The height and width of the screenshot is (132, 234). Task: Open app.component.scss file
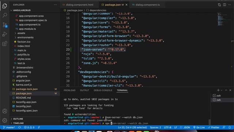(31, 16)
